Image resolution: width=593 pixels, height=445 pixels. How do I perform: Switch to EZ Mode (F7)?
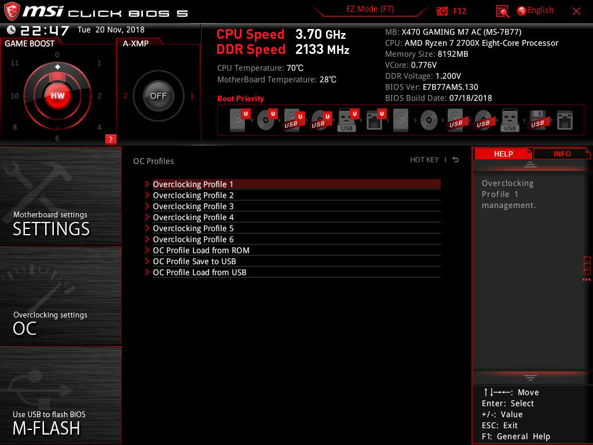[x=370, y=9]
